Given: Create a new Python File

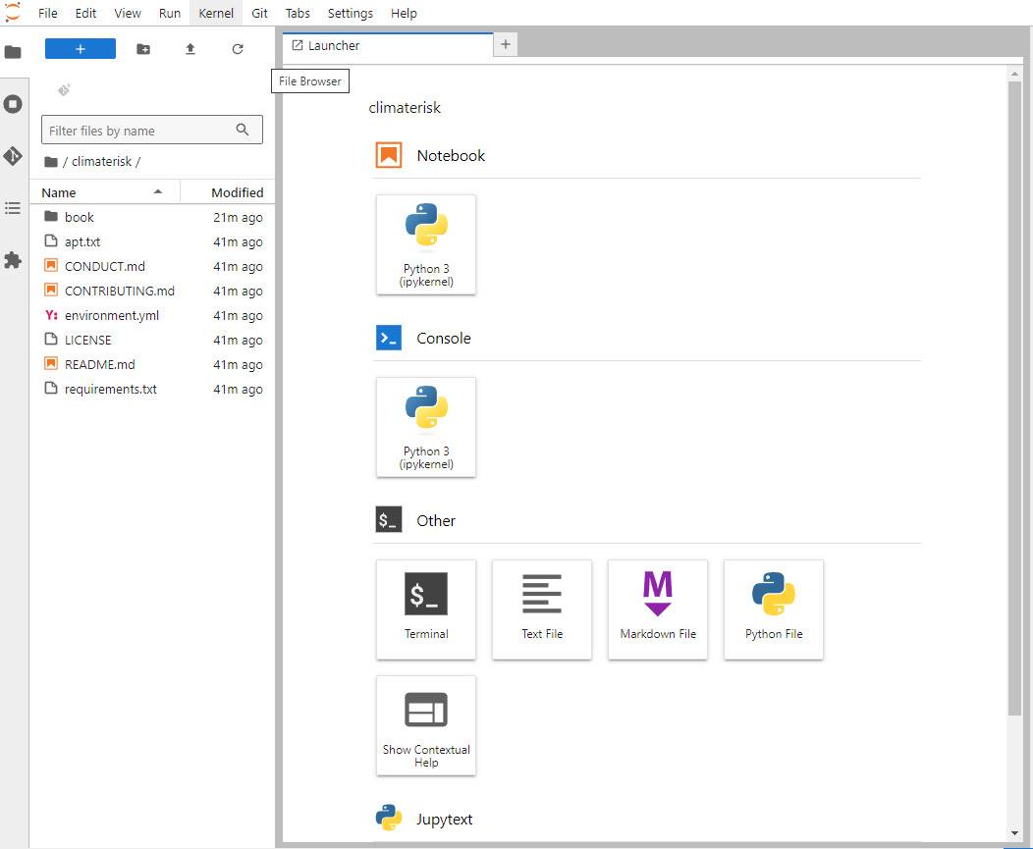Looking at the screenshot, I should (774, 610).
